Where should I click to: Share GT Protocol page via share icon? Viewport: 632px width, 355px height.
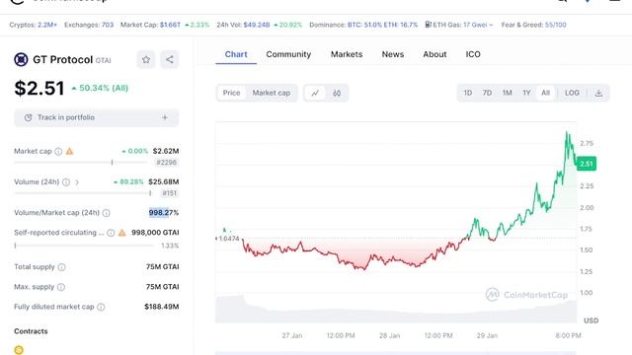click(169, 60)
